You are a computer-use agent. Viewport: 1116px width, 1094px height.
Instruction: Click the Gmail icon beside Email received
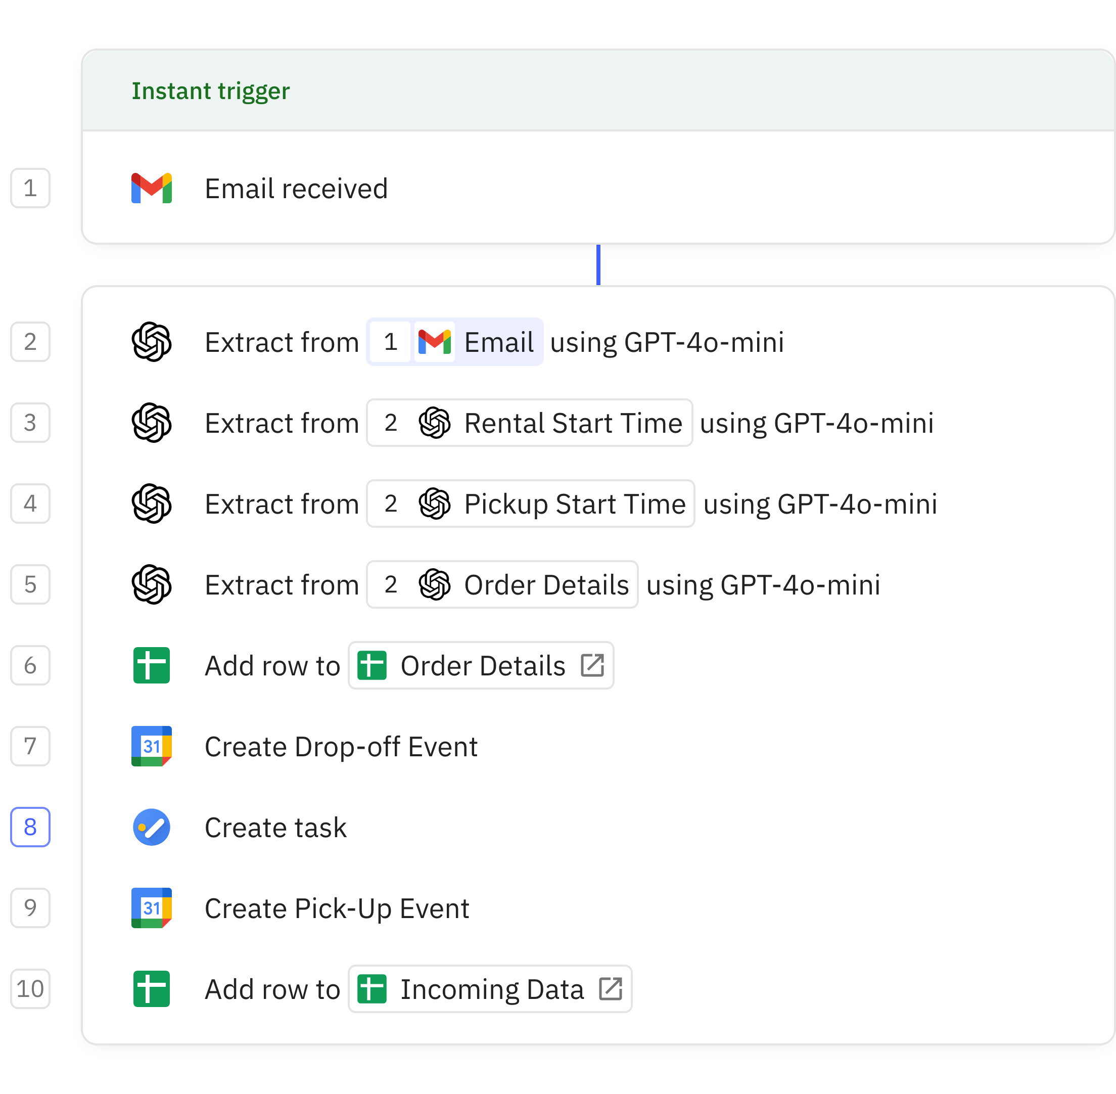[152, 189]
